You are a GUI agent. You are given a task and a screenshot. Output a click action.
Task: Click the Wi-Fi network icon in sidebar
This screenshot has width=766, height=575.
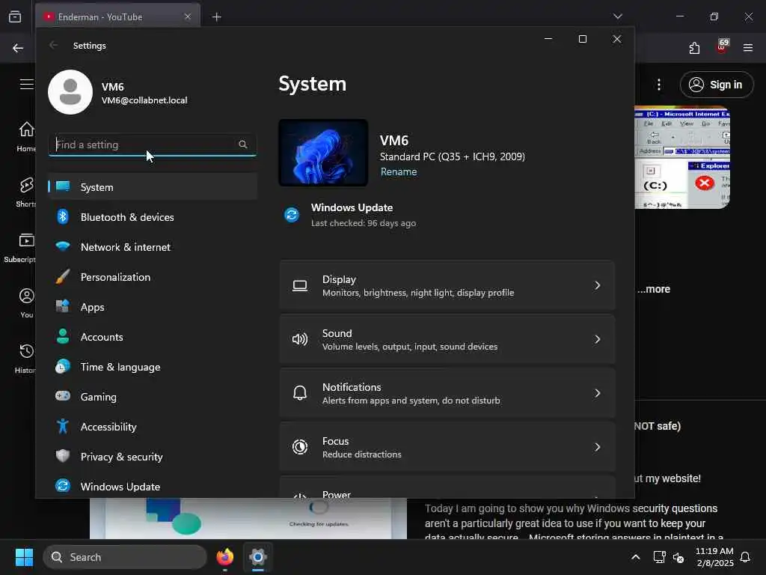[x=63, y=246]
